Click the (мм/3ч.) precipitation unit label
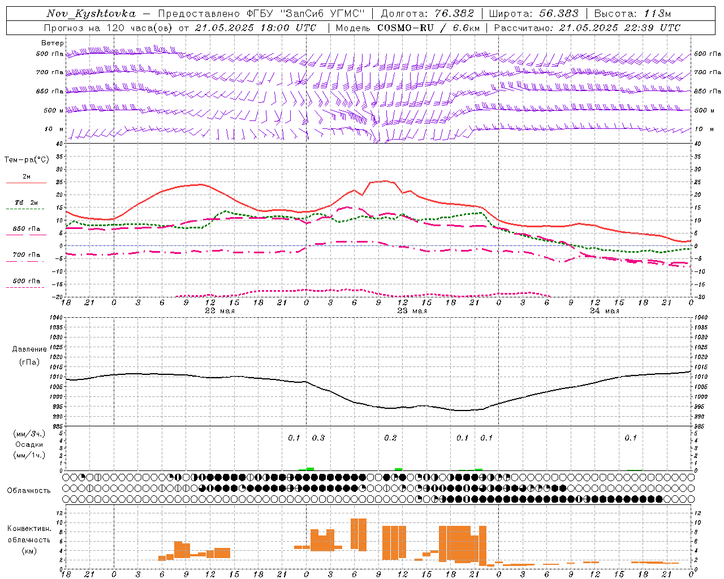The height and width of the screenshot is (579, 724). (29, 434)
